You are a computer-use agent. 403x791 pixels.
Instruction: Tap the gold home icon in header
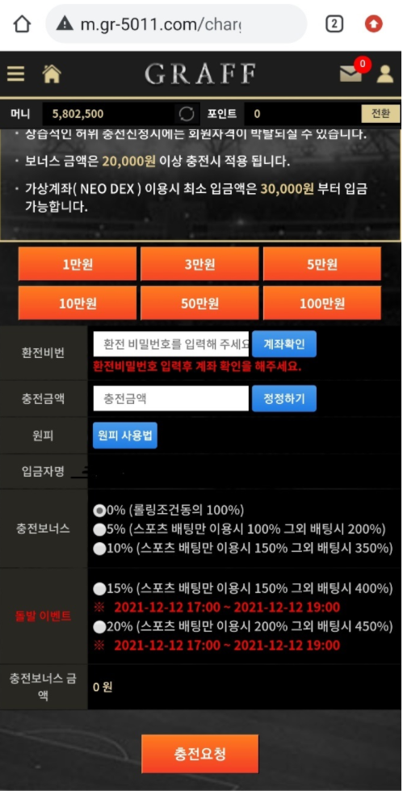52,74
